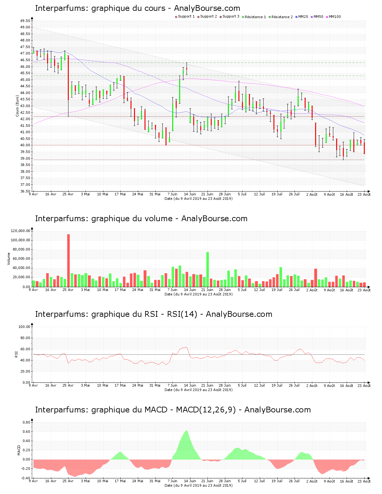The height and width of the screenshot is (494, 382).
Task: Select the 'Support 1' legend label
Action: coord(186,17)
